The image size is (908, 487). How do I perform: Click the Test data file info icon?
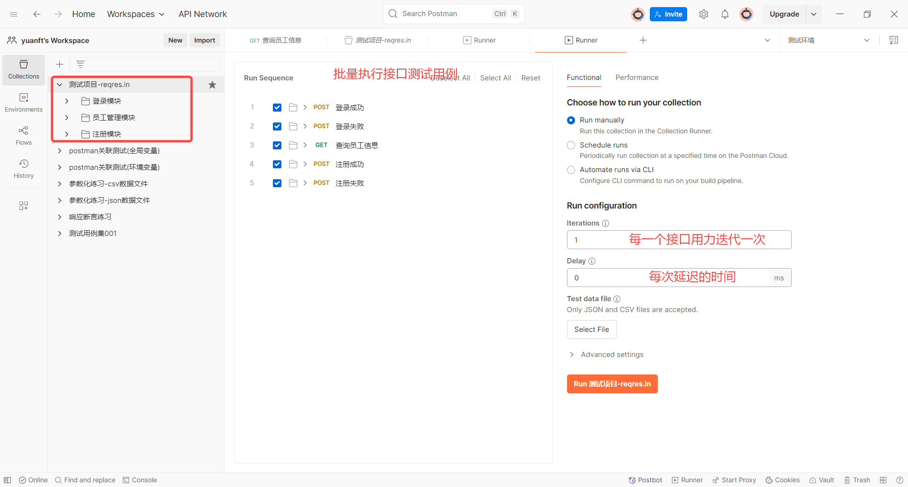[617, 299]
